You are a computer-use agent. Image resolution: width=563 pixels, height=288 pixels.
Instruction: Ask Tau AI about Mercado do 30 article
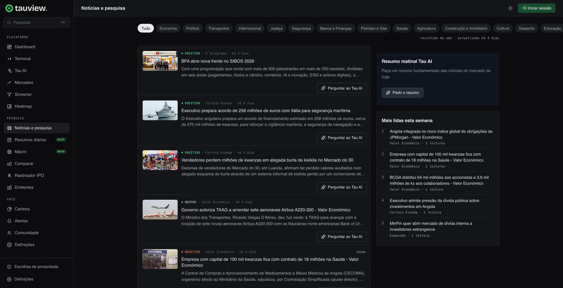click(x=342, y=187)
